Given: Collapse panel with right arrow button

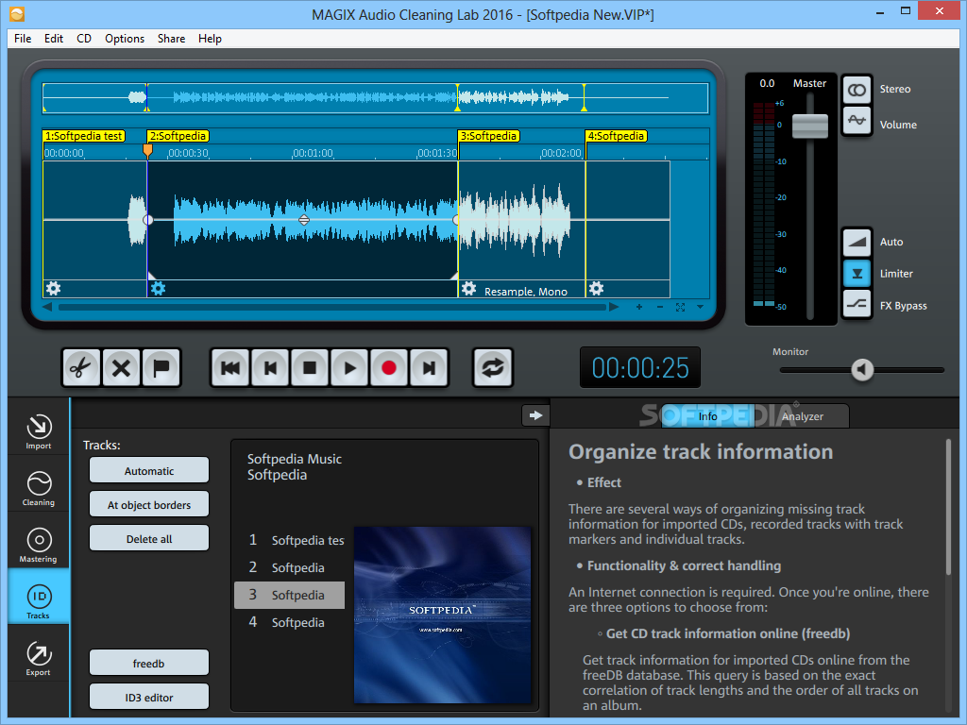Looking at the screenshot, I should pos(535,415).
